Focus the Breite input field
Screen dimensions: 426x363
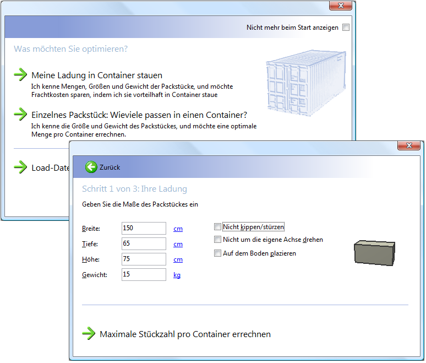(x=144, y=228)
